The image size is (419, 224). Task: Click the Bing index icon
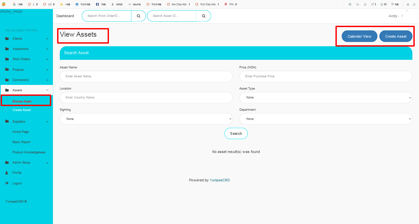pyautogui.click(x=62, y=4)
